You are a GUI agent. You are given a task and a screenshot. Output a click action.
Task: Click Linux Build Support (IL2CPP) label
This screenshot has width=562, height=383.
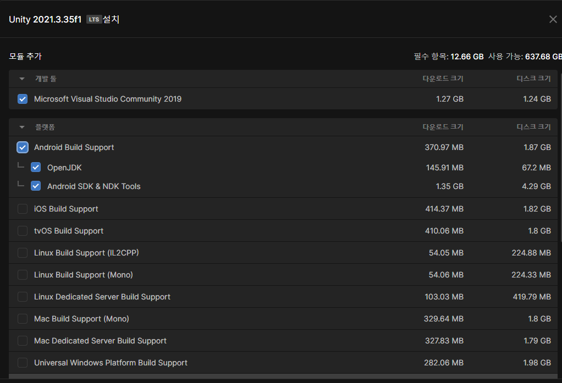click(x=86, y=253)
